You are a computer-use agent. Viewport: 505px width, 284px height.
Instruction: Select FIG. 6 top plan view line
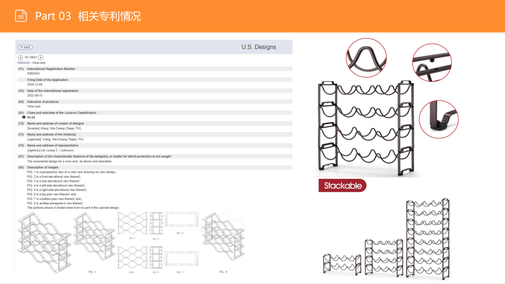[x=52, y=194]
